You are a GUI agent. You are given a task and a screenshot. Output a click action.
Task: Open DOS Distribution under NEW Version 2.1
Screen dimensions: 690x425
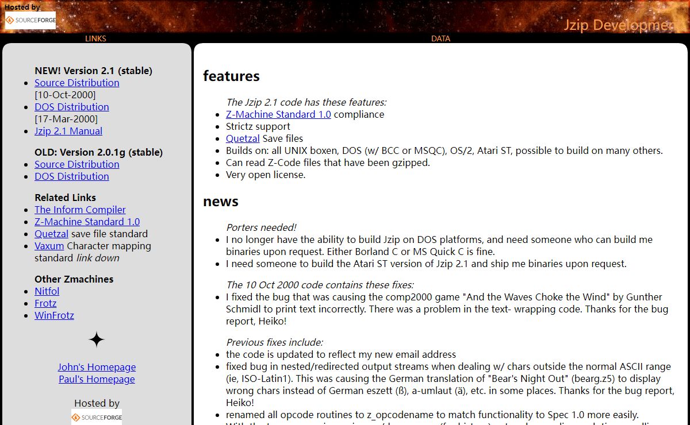72,107
